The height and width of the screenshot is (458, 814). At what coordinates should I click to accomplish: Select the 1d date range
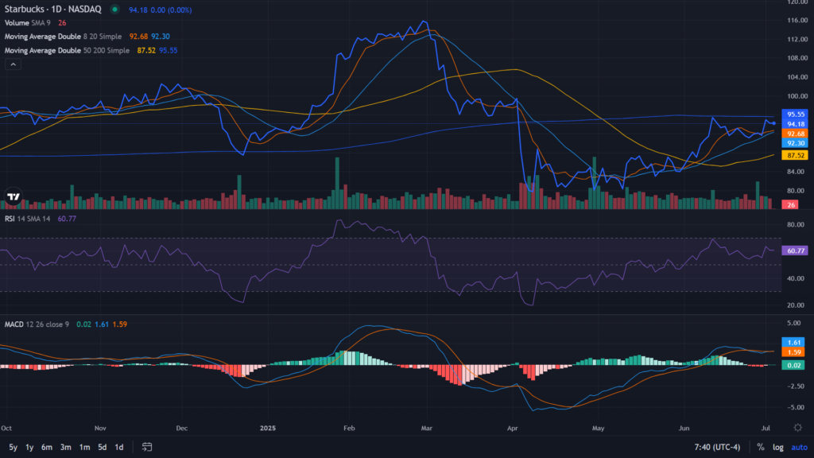pos(119,447)
